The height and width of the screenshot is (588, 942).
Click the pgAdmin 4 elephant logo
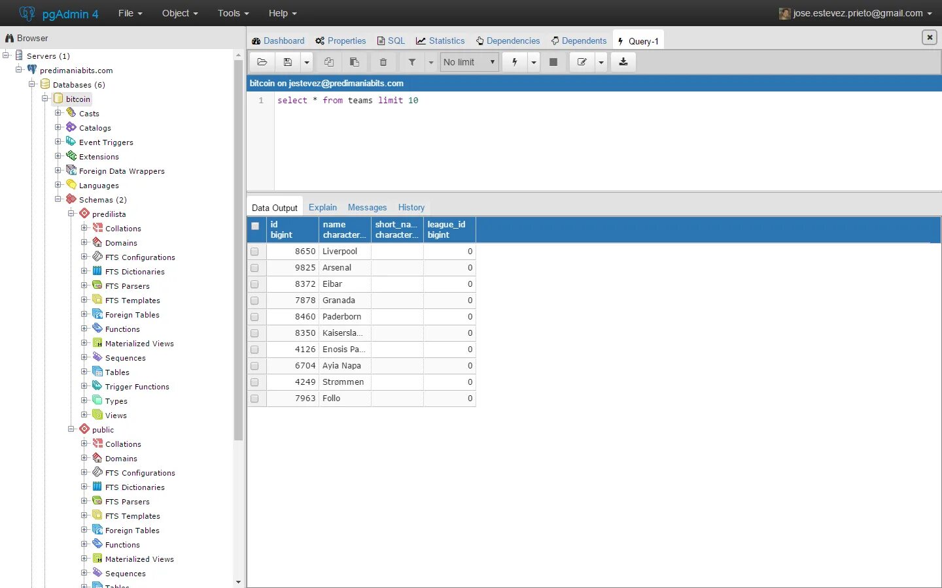coord(27,13)
